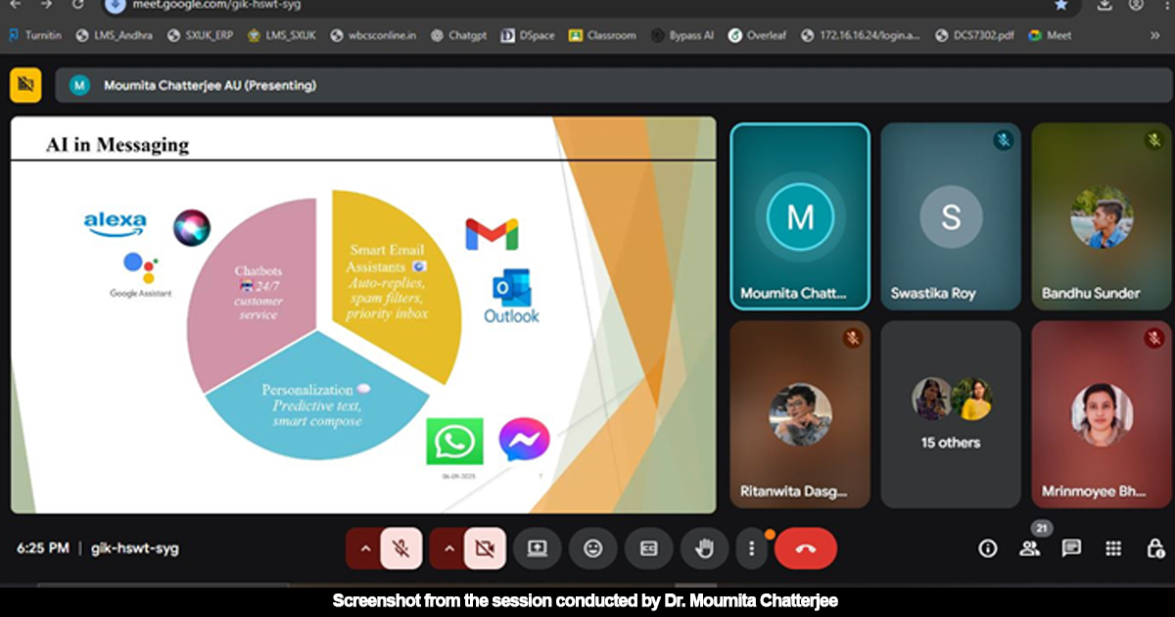Screen dimensions: 1175x617
Task: Click the raise hand icon
Action: (704, 548)
